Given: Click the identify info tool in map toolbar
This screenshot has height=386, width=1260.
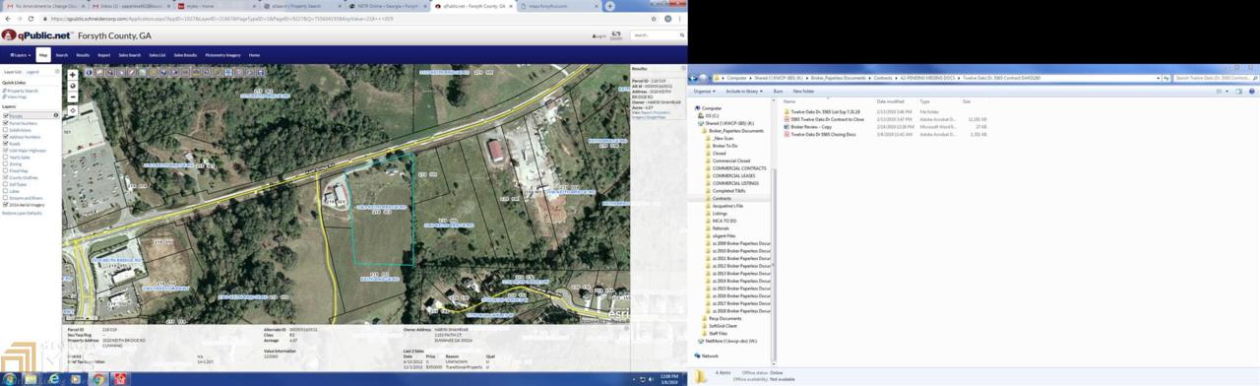Looking at the screenshot, I should tap(90, 72).
